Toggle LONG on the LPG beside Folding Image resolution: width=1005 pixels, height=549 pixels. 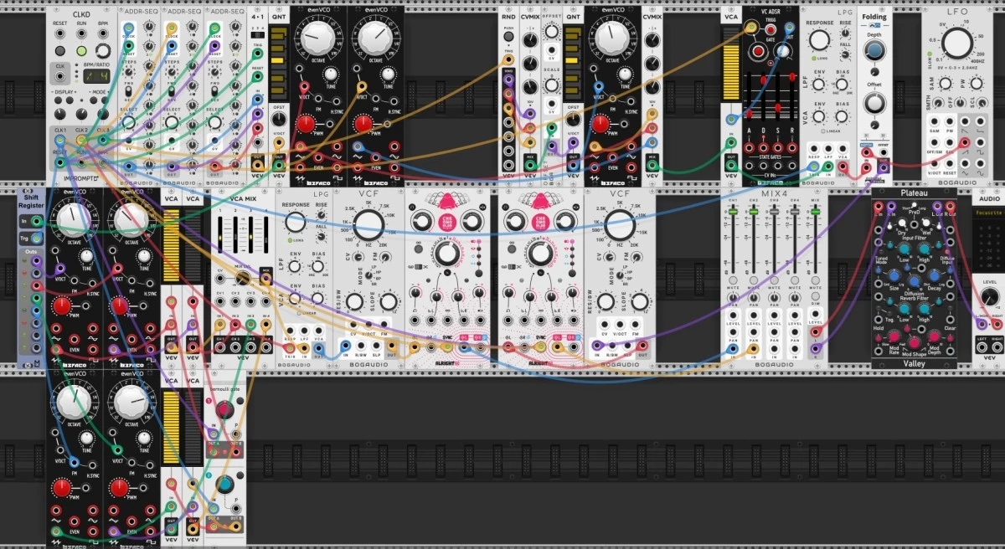(813, 59)
